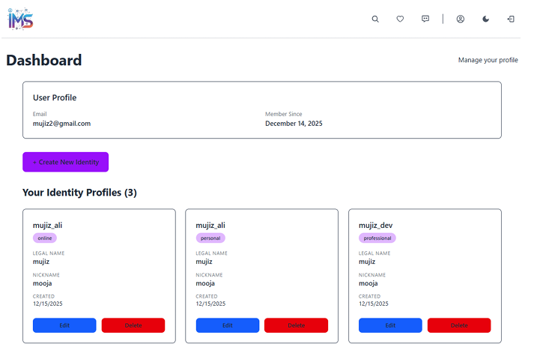Delete the mujiz_ali personal identity
Screen dimensions: 537x353
[x=296, y=325]
